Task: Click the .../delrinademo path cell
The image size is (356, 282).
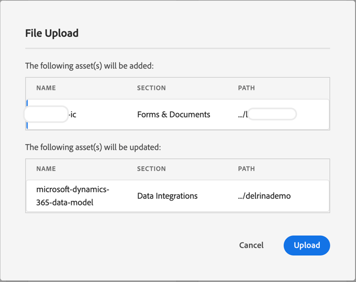Action: point(264,196)
